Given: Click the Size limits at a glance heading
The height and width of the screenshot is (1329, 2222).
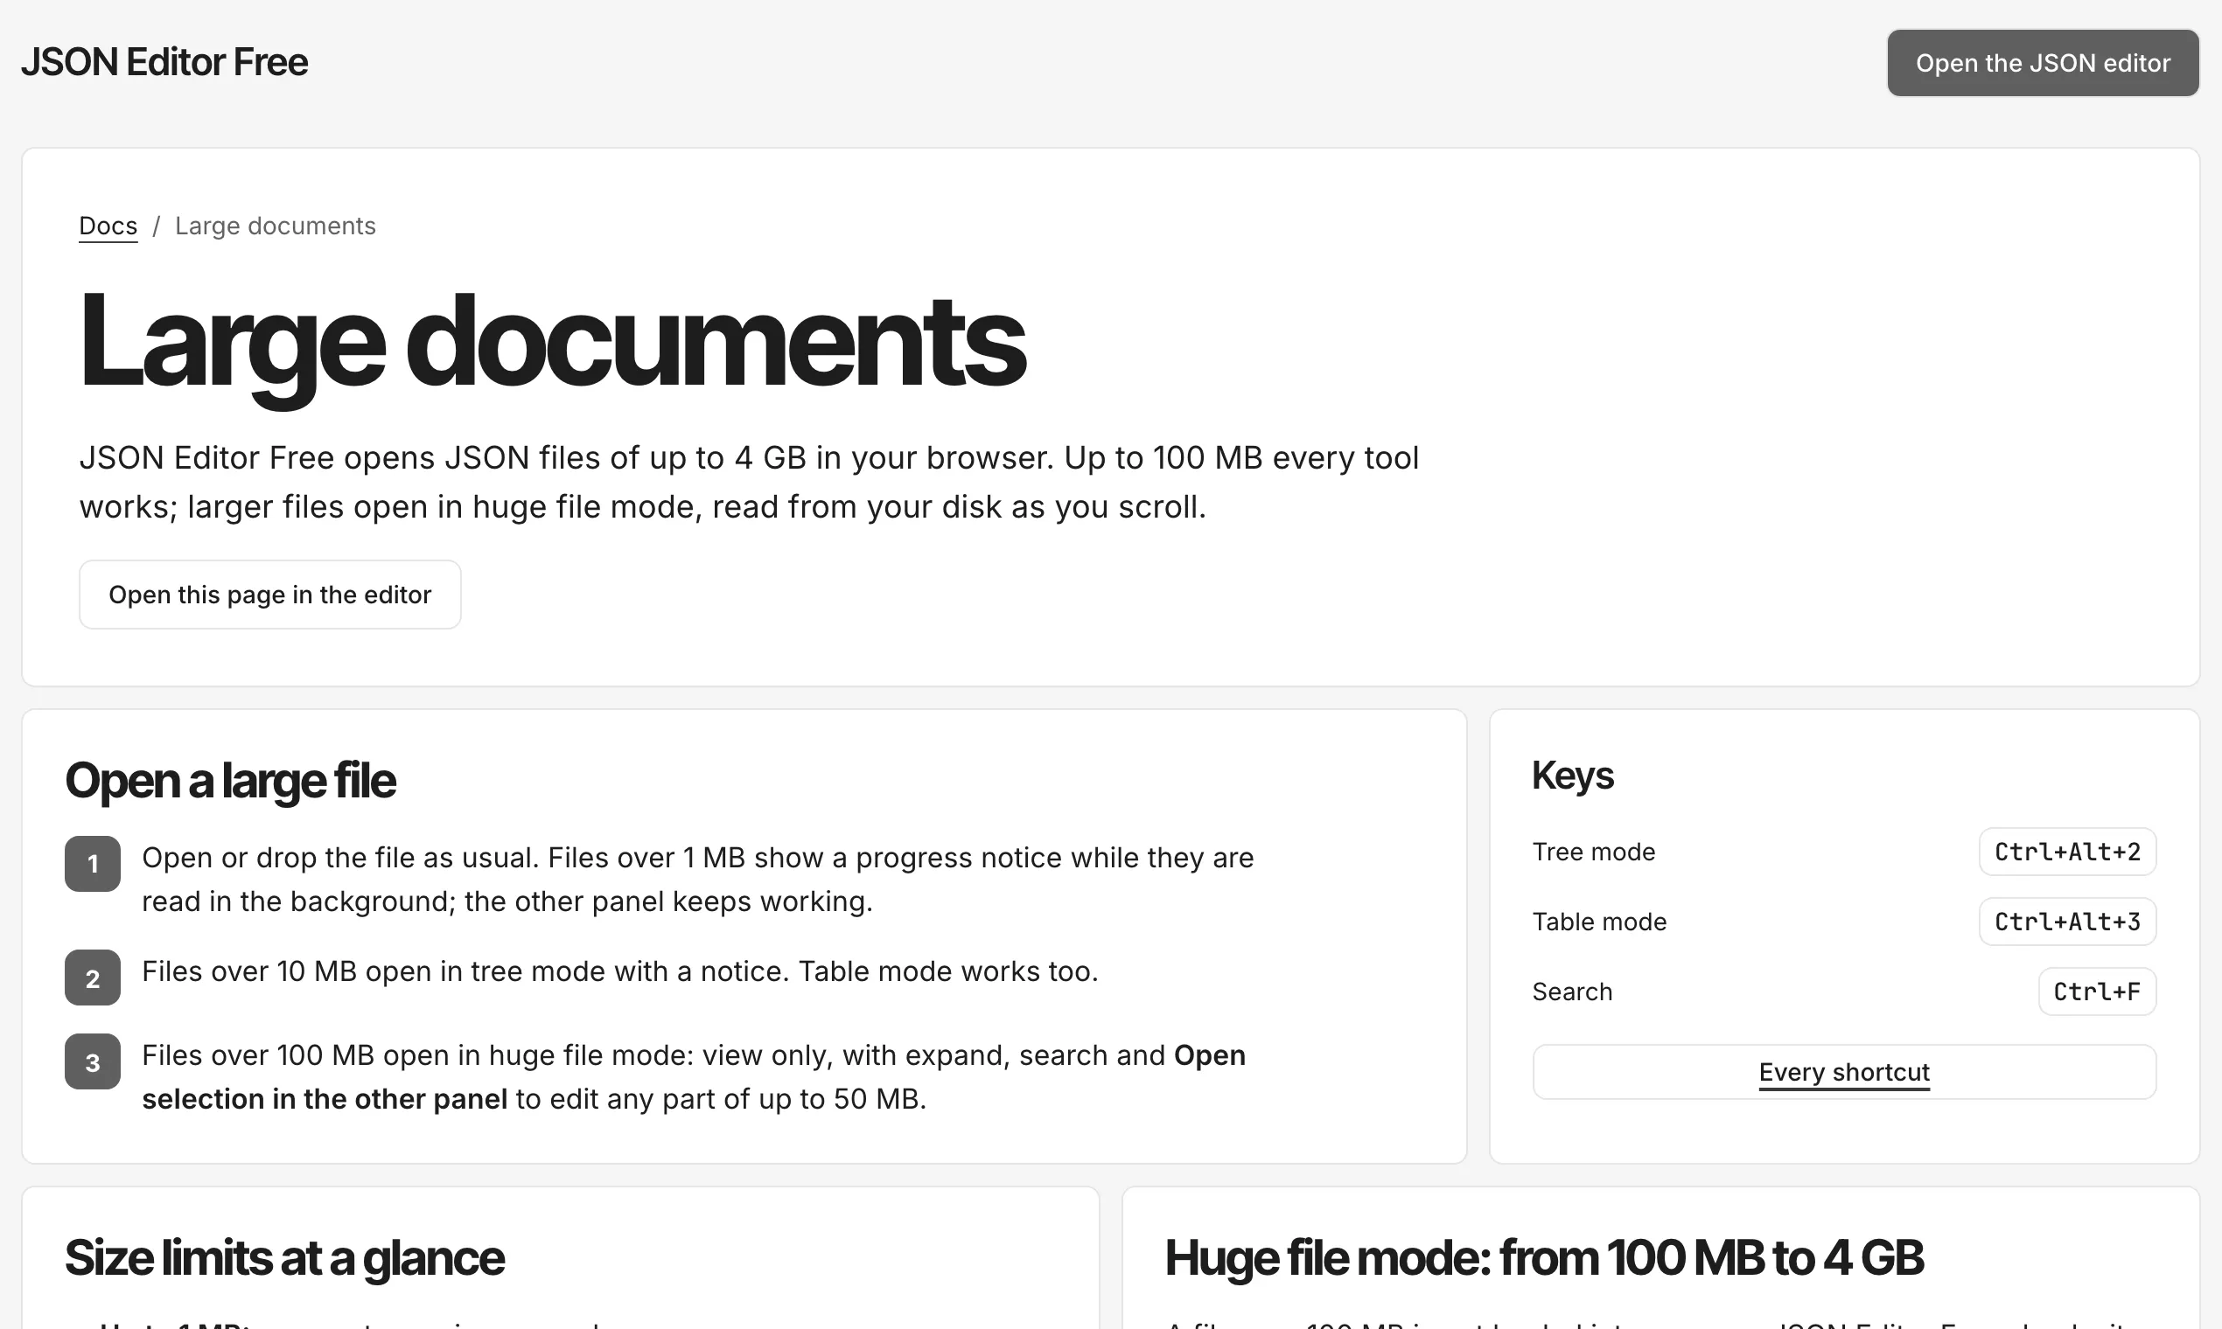Looking at the screenshot, I should 284,1257.
